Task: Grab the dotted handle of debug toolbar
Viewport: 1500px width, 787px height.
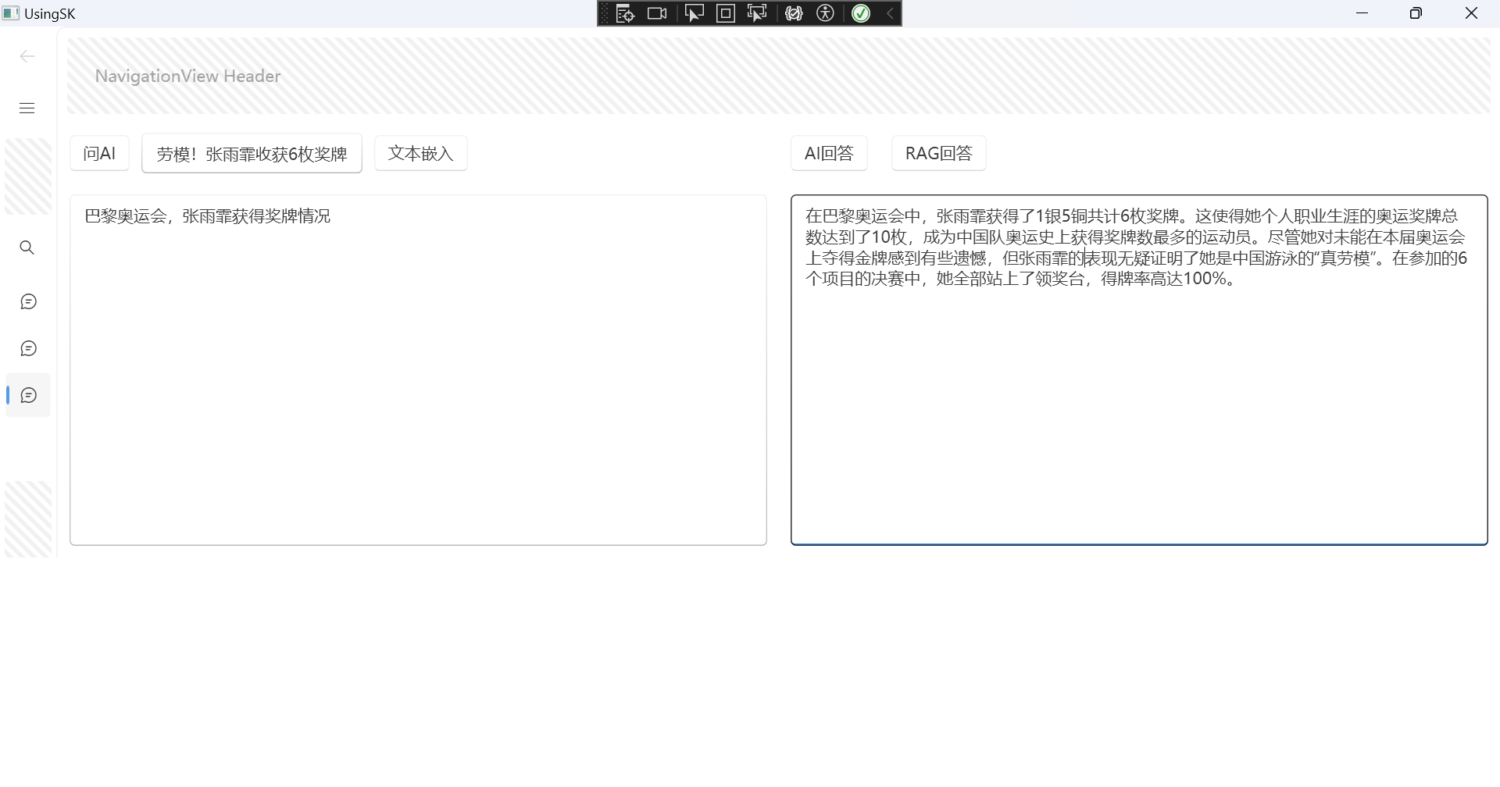Action: 604,13
